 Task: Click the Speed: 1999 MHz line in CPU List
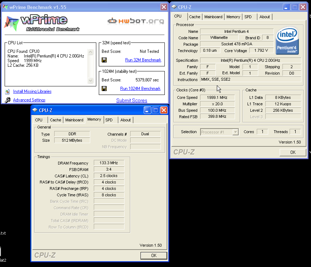pos(25,61)
